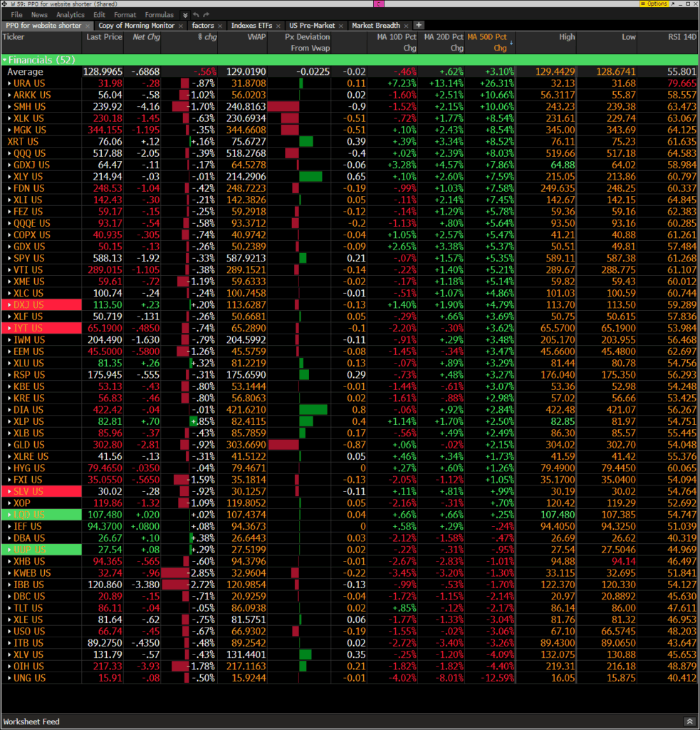This screenshot has width=700, height=730.
Task: Close the Market Breadth tab
Action: (406, 26)
